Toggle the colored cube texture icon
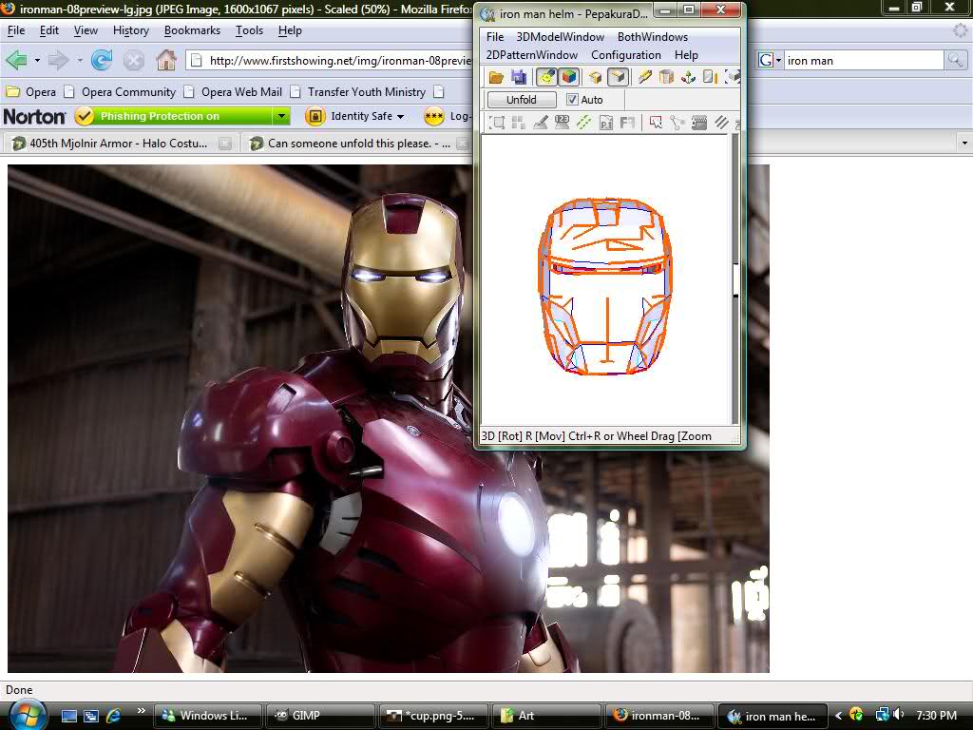This screenshot has width=973, height=730. [x=568, y=77]
